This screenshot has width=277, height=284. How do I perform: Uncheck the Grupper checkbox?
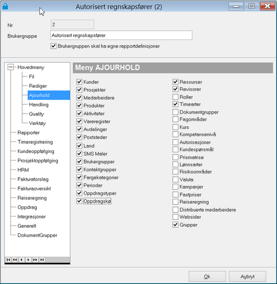(175, 225)
